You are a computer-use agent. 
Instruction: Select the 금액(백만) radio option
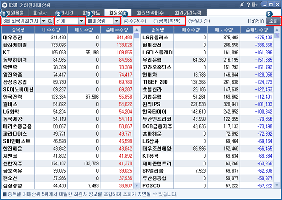pyautogui.click(x=156, y=21)
